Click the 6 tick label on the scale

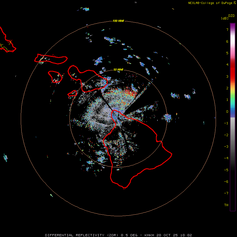[227, 41]
